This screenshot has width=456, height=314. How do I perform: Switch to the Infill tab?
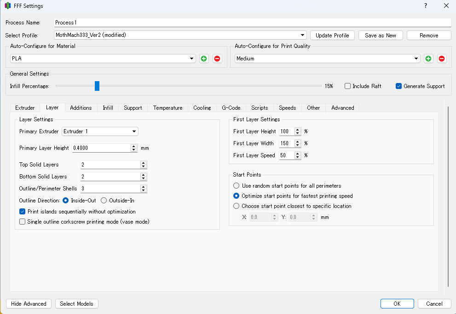click(x=108, y=108)
